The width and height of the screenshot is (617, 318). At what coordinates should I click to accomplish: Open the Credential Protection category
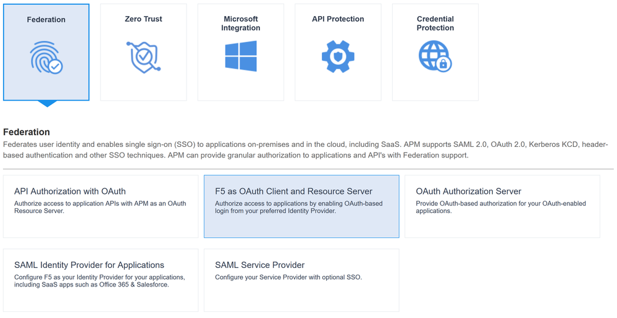(435, 23)
